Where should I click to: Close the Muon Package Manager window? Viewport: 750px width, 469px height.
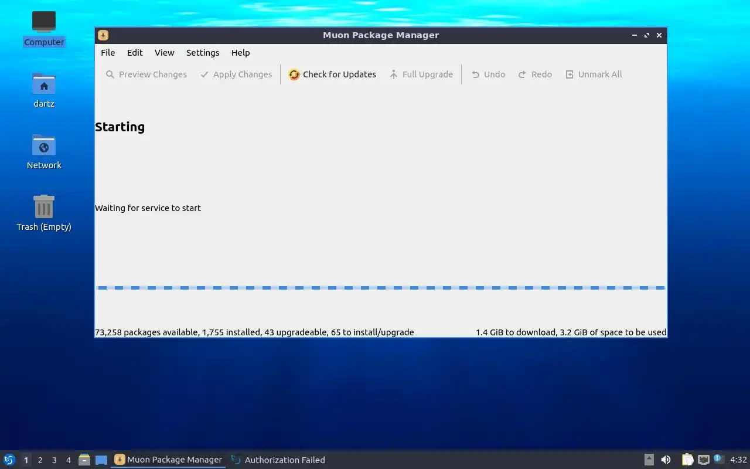click(x=659, y=35)
